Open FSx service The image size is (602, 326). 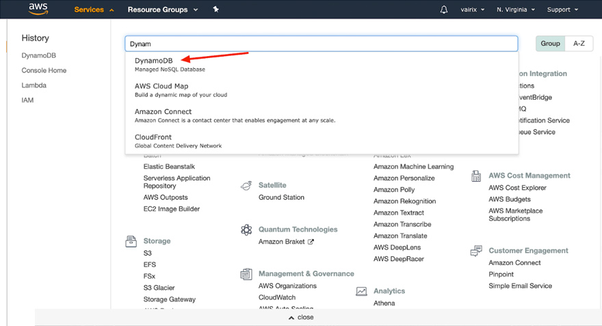point(149,276)
